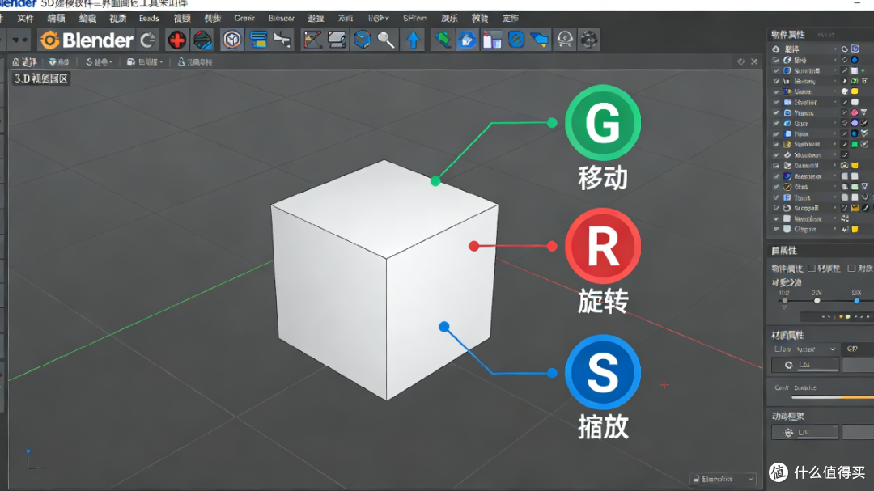
Task: Click the 选择 button in viewport header
Action: pos(24,61)
